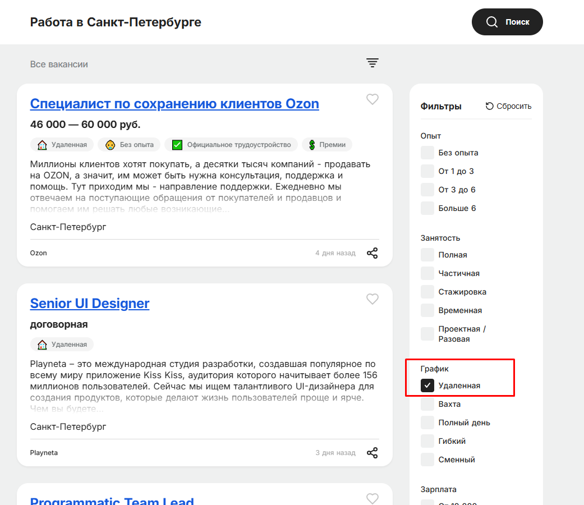Image resolution: width=584 pixels, height=505 pixels.
Task: Click the Без опыта tag on Ozon card
Action: click(129, 145)
